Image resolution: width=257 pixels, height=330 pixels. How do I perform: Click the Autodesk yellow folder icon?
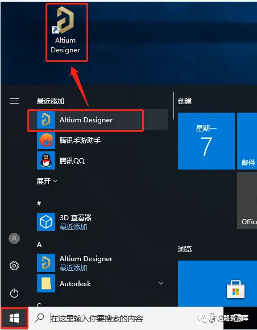(x=46, y=283)
